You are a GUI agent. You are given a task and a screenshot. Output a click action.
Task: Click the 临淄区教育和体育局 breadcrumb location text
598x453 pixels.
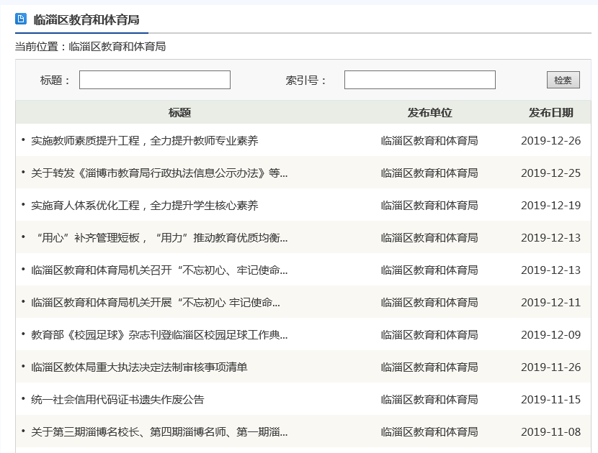coord(117,47)
